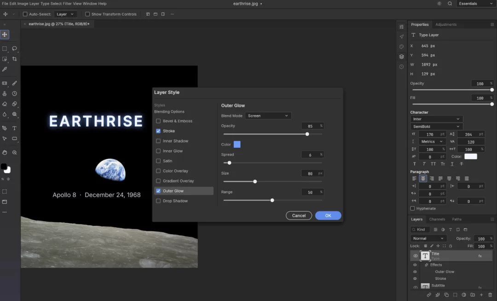Click the link layers icon at the Layers panel bottom
Viewport: 497px width, 301px height.
(x=429, y=295)
